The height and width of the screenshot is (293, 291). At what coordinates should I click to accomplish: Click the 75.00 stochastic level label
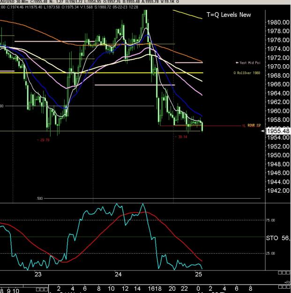(x=270, y=220)
